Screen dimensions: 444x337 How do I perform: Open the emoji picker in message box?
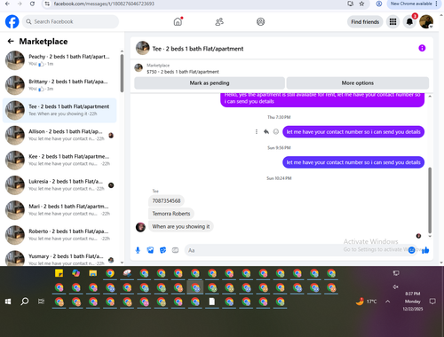click(x=411, y=250)
